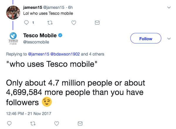Open Tesco Mobile display name link

(40, 36)
